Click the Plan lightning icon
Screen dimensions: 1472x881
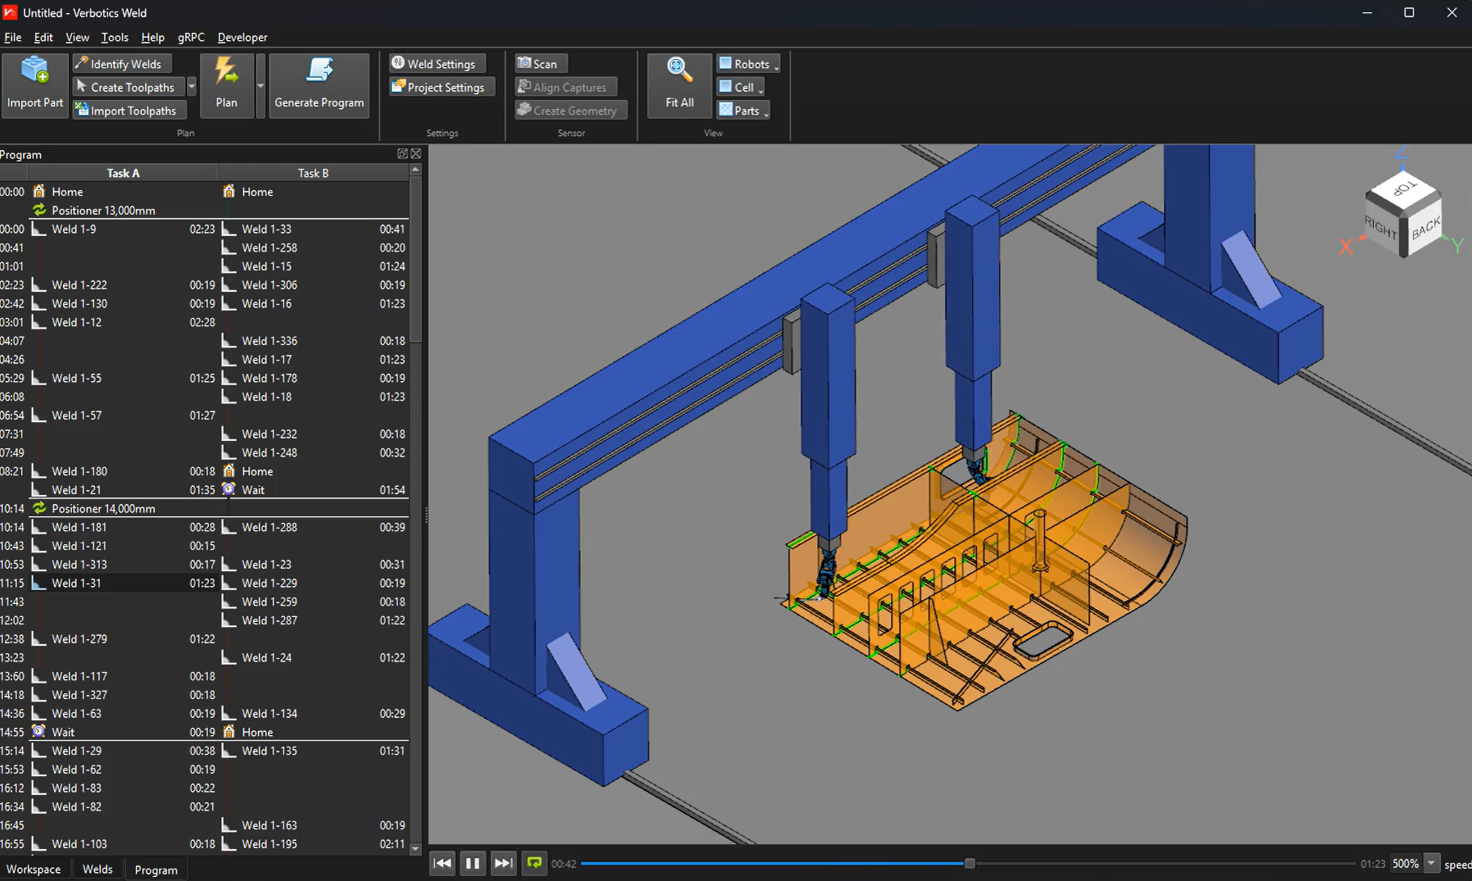(226, 71)
